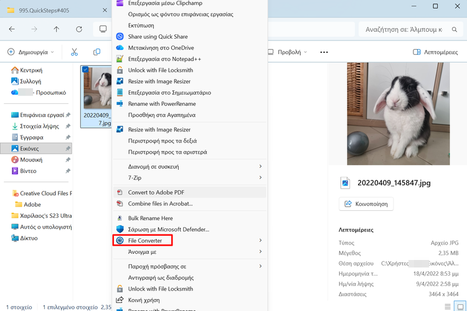Image resolution: width=467 pixels, height=311 pixels.
Task: Switch to details list view in status bar
Action: click(x=448, y=306)
